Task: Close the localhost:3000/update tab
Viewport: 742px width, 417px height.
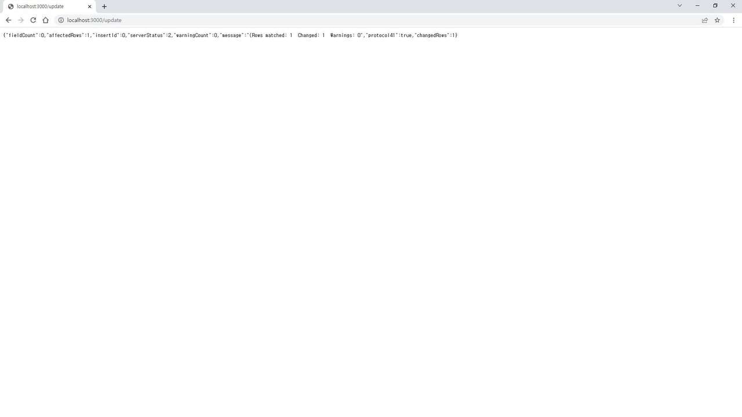Action: click(x=89, y=6)
